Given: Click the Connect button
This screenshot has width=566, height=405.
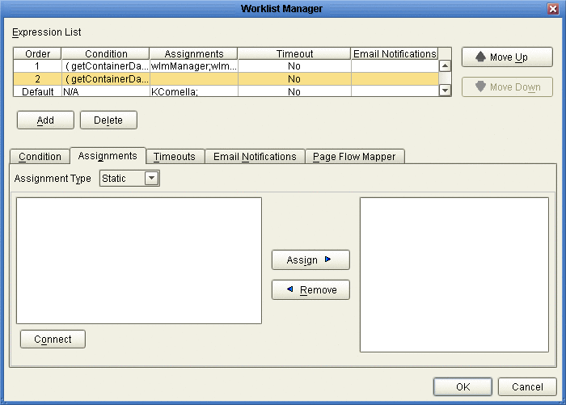Looking at the screenshot, I should (x=53, y=340).
